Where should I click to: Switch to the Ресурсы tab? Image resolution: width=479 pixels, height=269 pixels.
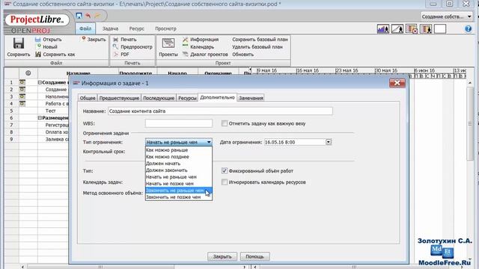(x=187, y=98)
